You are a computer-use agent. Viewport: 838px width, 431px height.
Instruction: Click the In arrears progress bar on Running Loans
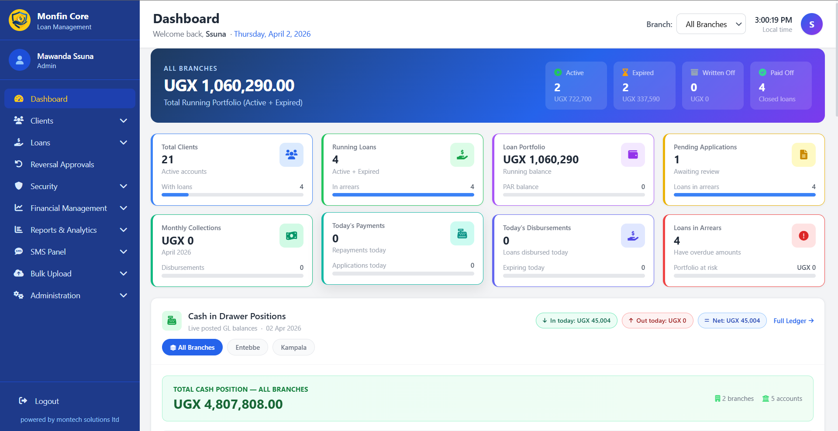[x=402, y=195]
